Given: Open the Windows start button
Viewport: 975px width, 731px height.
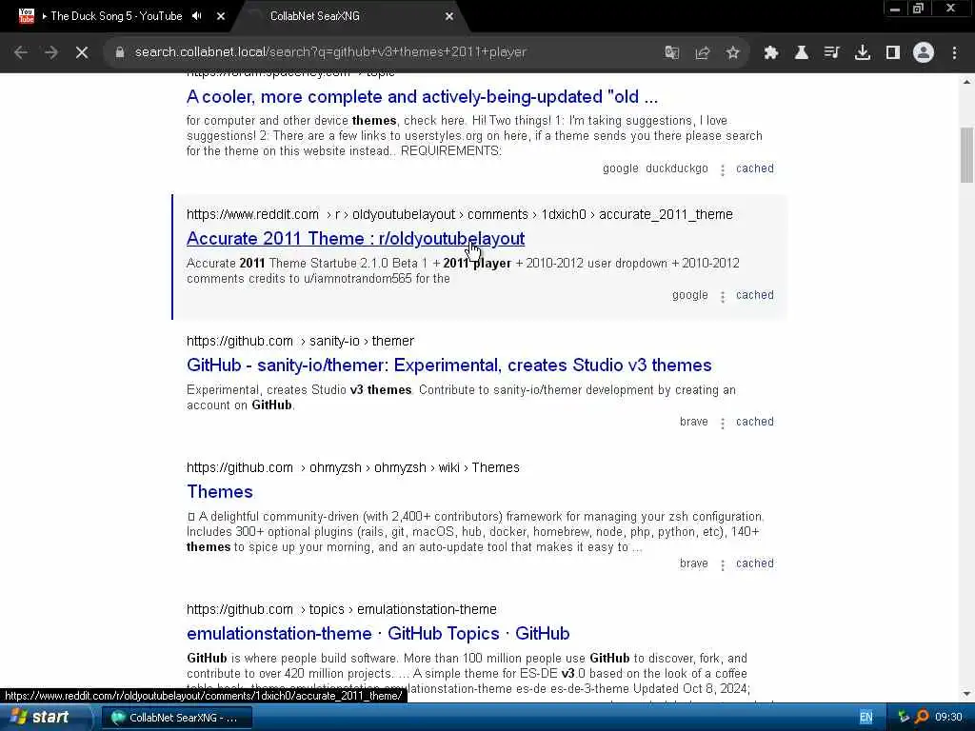Looking at the screenshot, I should click(x=45, y=718).
